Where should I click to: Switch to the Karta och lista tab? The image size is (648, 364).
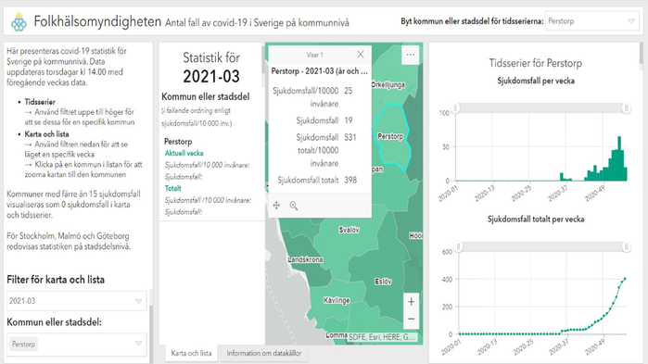191,353
